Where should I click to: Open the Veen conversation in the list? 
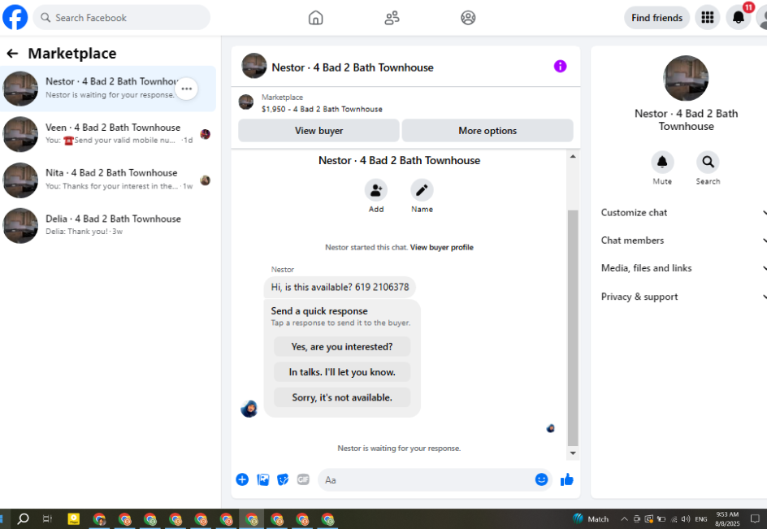coord(108,134)
